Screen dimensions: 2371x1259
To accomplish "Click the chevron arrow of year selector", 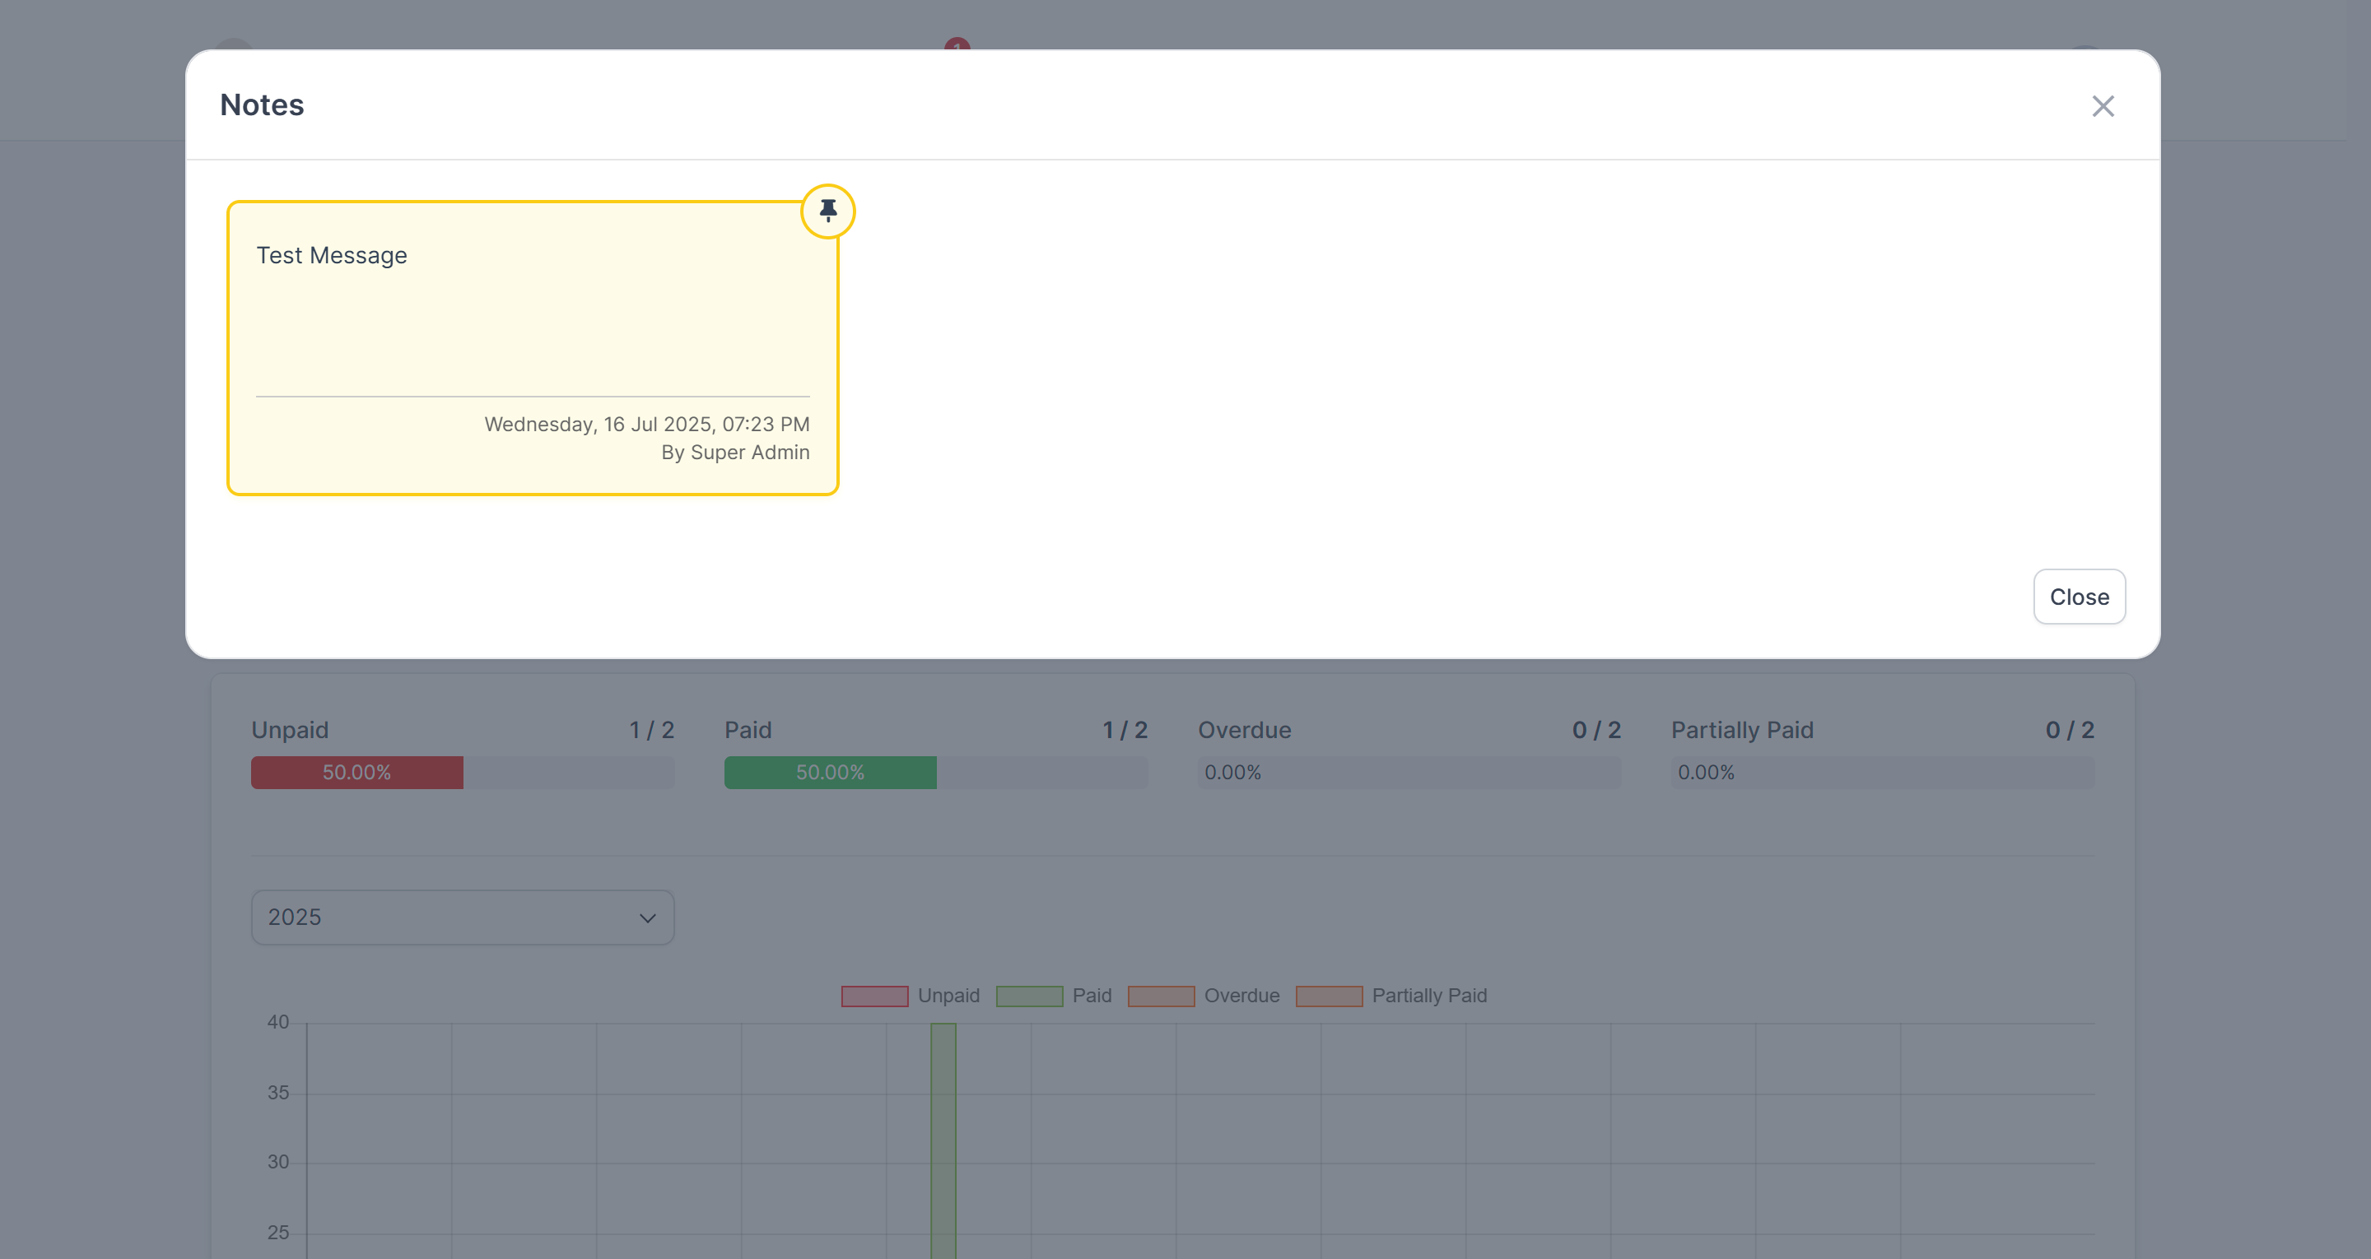I will pyautogui.click(x=647, y=918).
